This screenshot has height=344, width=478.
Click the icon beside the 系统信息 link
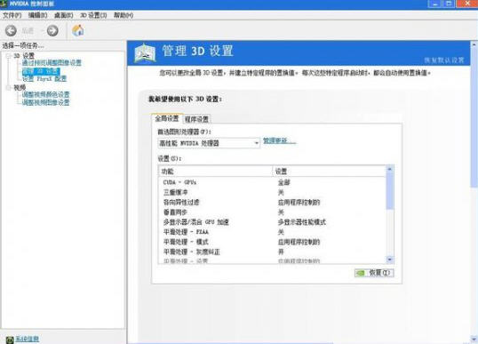click(x=10, y=340)
